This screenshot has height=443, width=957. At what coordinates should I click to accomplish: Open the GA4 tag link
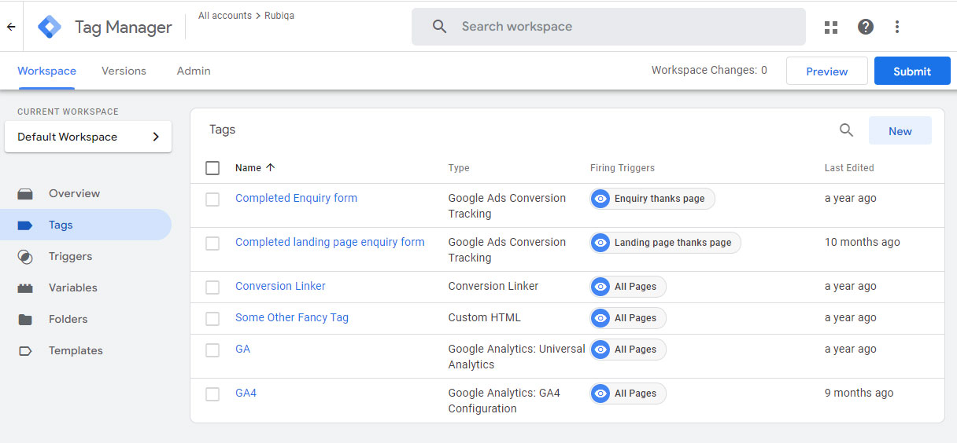tap(246, 393)
